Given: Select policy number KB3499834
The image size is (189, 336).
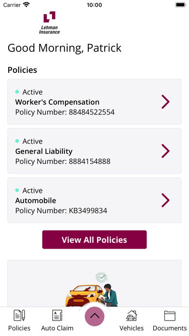Looking at the screenshot, I should [x=88, y=210].
